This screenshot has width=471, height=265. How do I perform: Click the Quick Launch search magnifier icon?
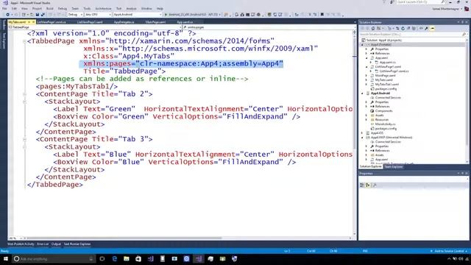click(x=443, y=2)
